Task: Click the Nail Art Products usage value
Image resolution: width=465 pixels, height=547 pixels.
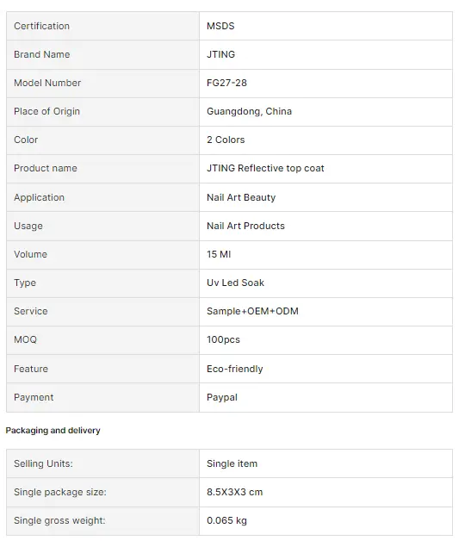Action: [x=245, y=226]
